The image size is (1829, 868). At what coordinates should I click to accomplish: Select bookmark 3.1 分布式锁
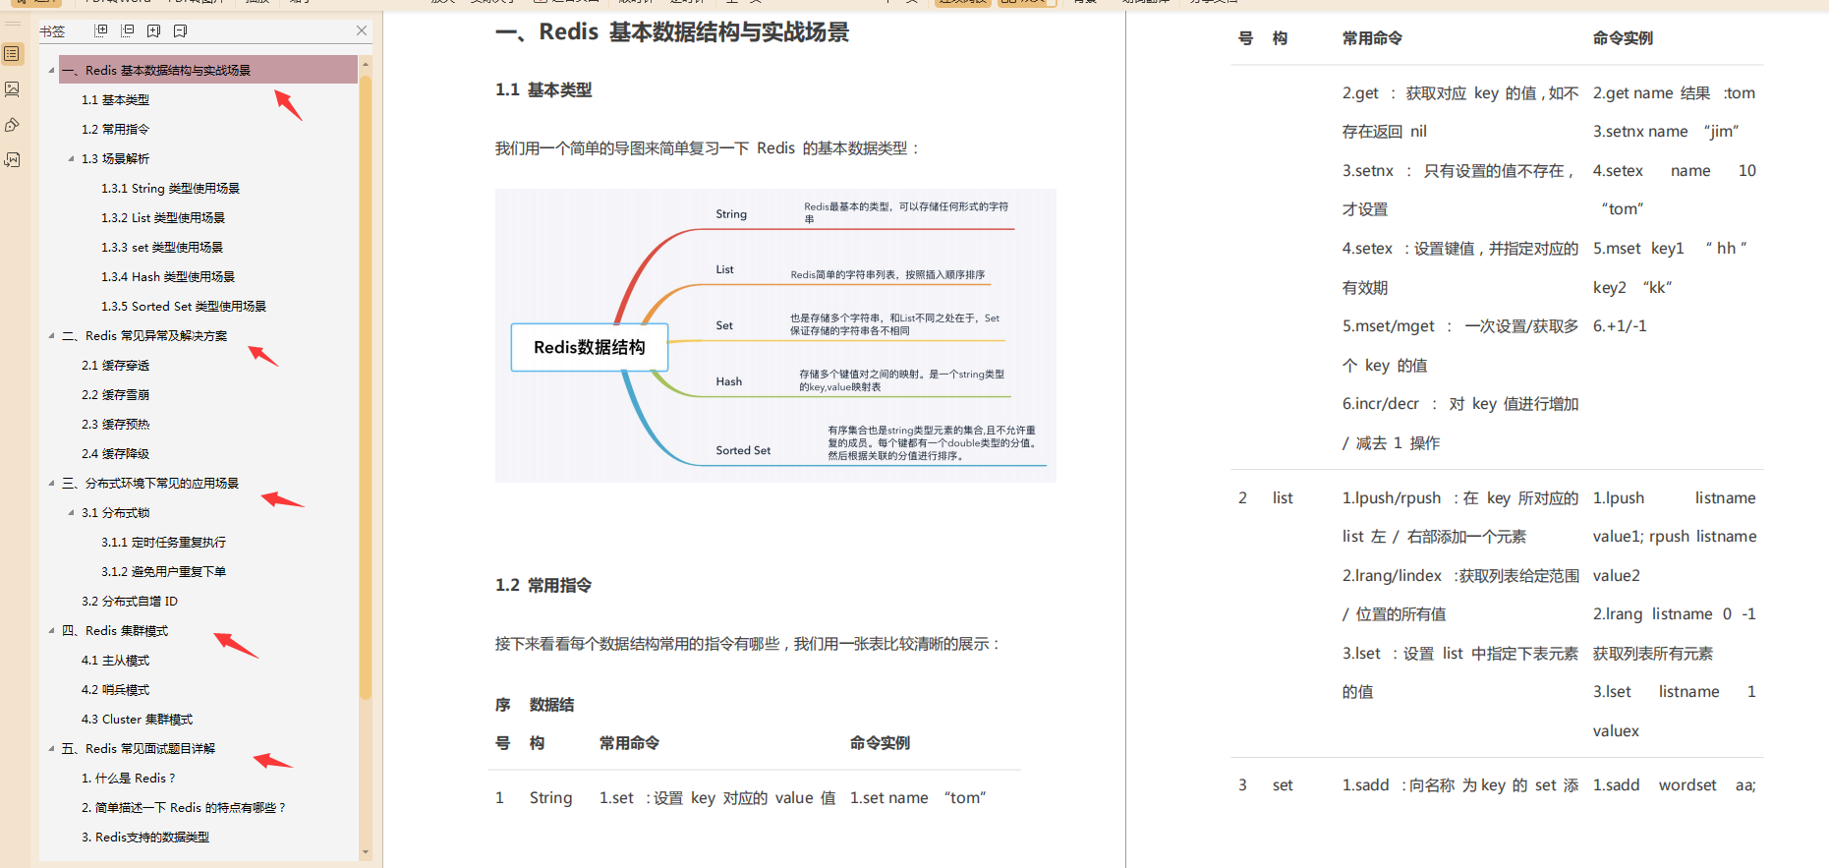(115, 513)
